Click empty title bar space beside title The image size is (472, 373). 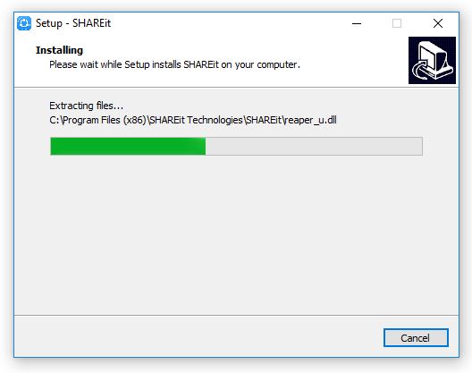pos(229,23)
